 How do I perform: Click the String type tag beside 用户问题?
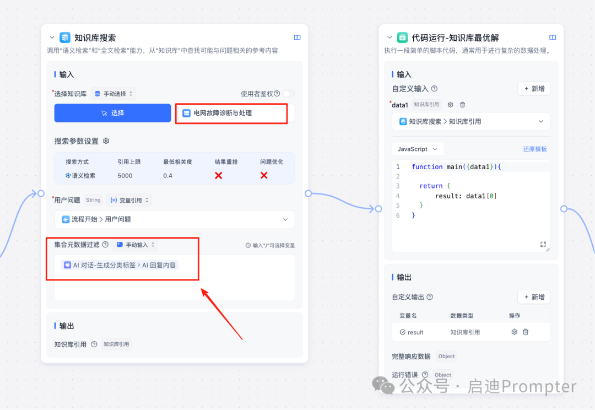(93, 200)
